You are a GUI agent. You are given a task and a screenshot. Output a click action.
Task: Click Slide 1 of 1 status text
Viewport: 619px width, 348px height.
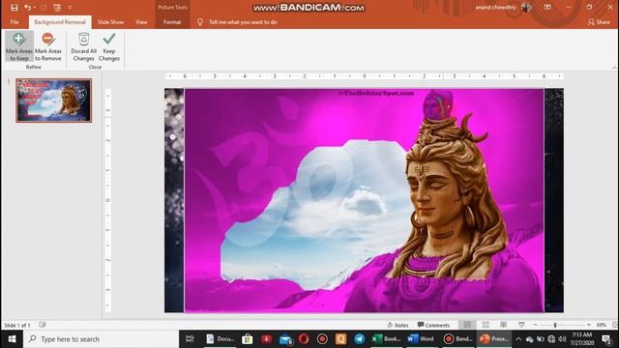[x=17, y=325]
